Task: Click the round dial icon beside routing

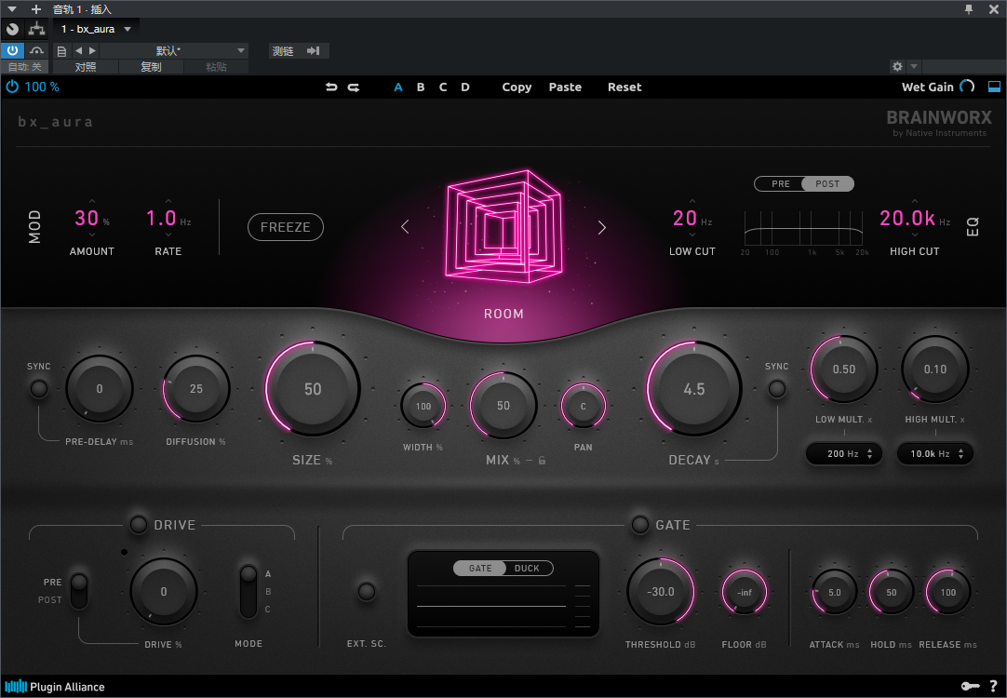Action: click(12, 29)
